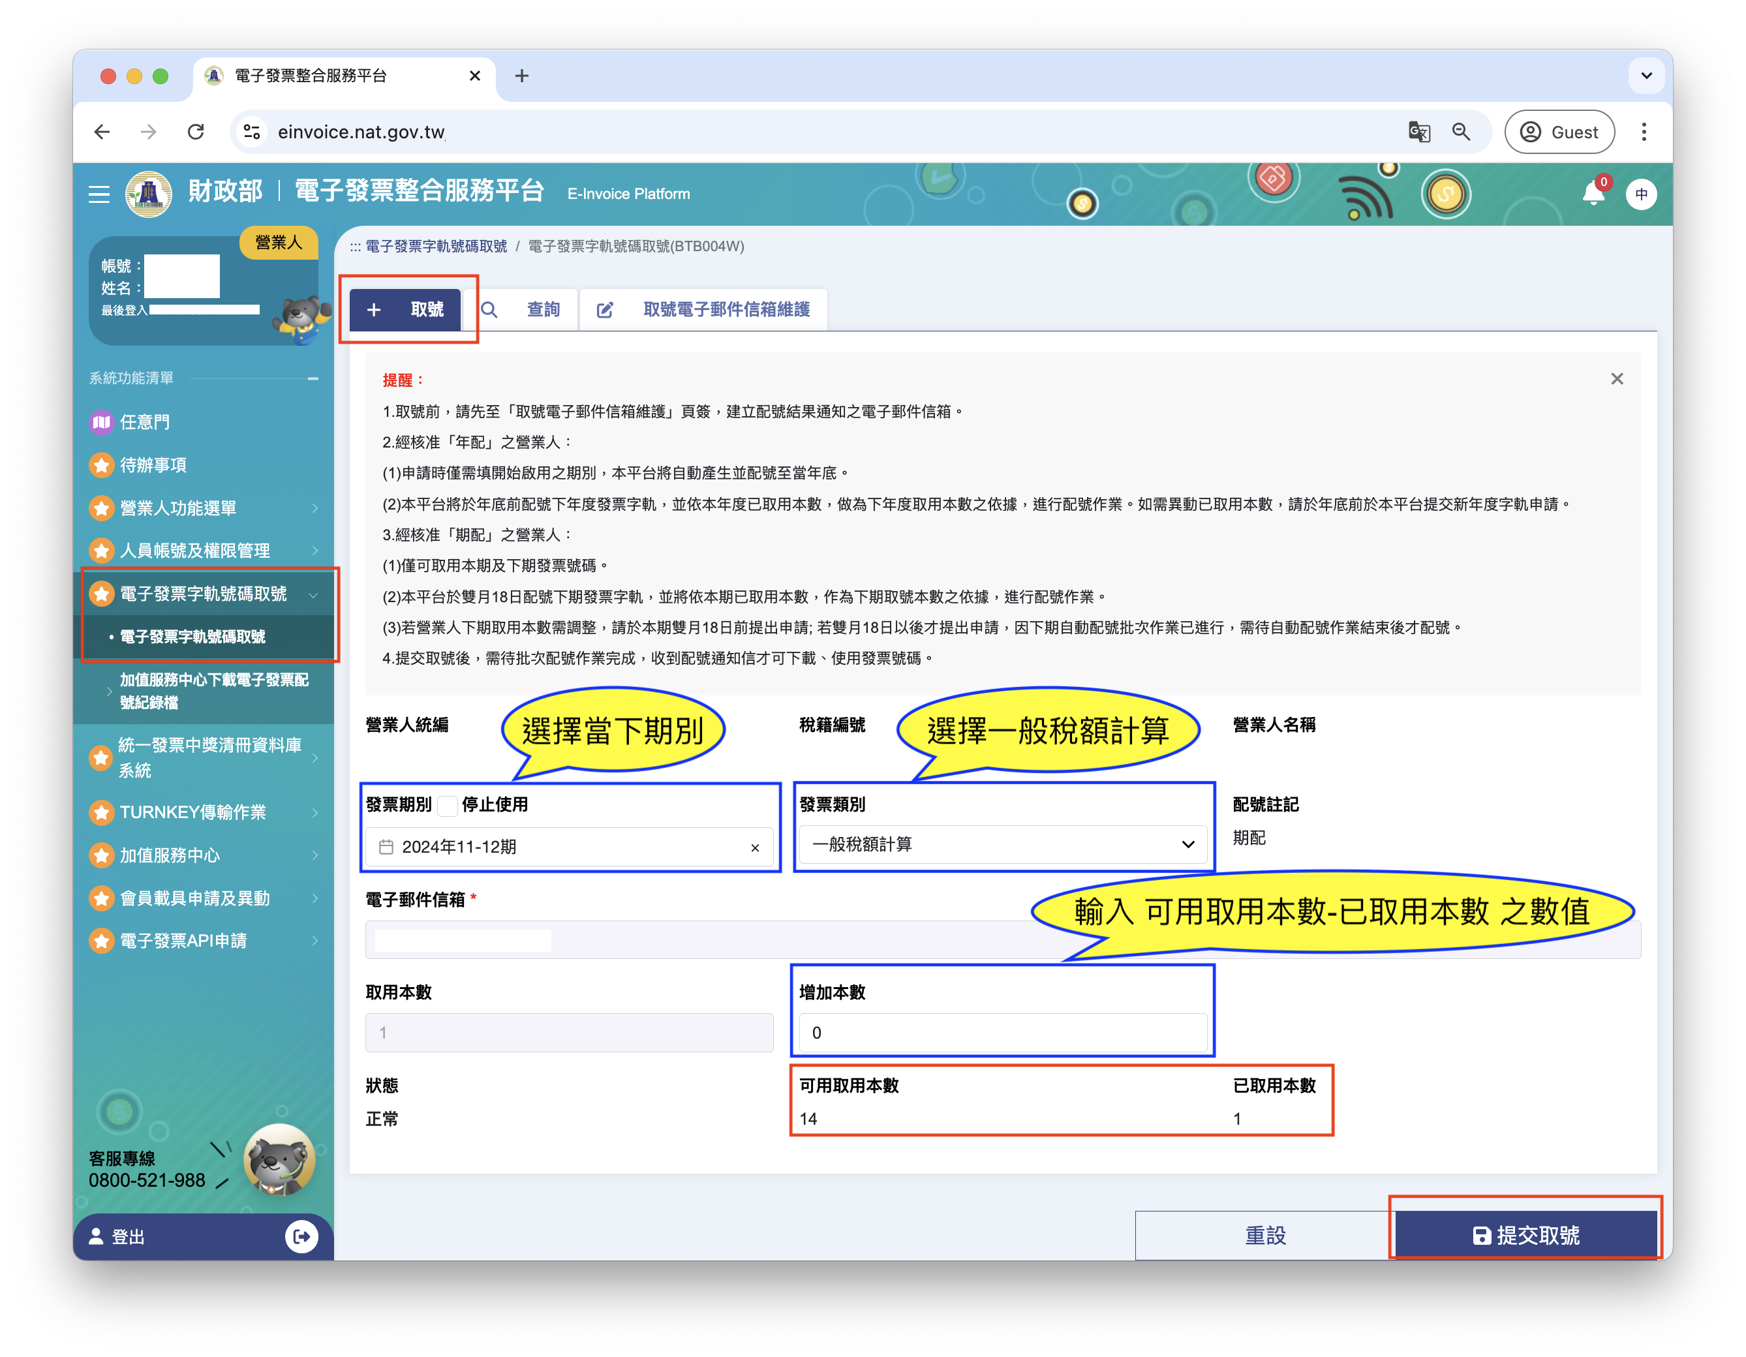The image size is (1746, 1357).
Task: Open the Chrome three-dot menu
Action: [1644, 132]
